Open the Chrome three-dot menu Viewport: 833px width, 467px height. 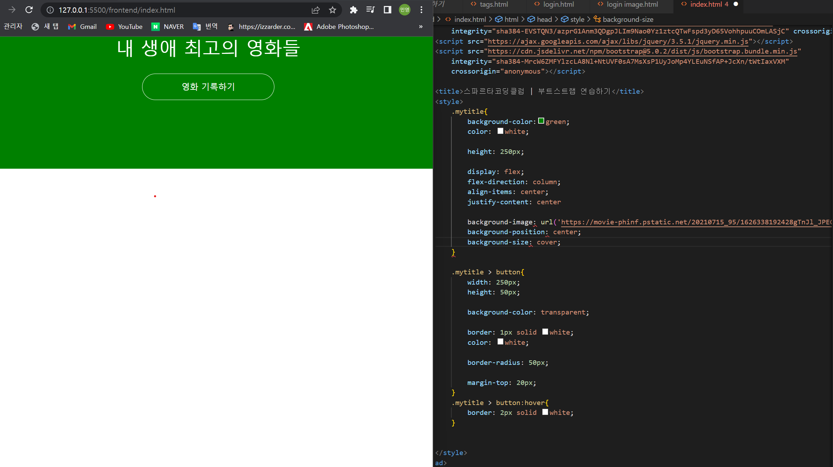pyautogui.click(x=421, y=10)
